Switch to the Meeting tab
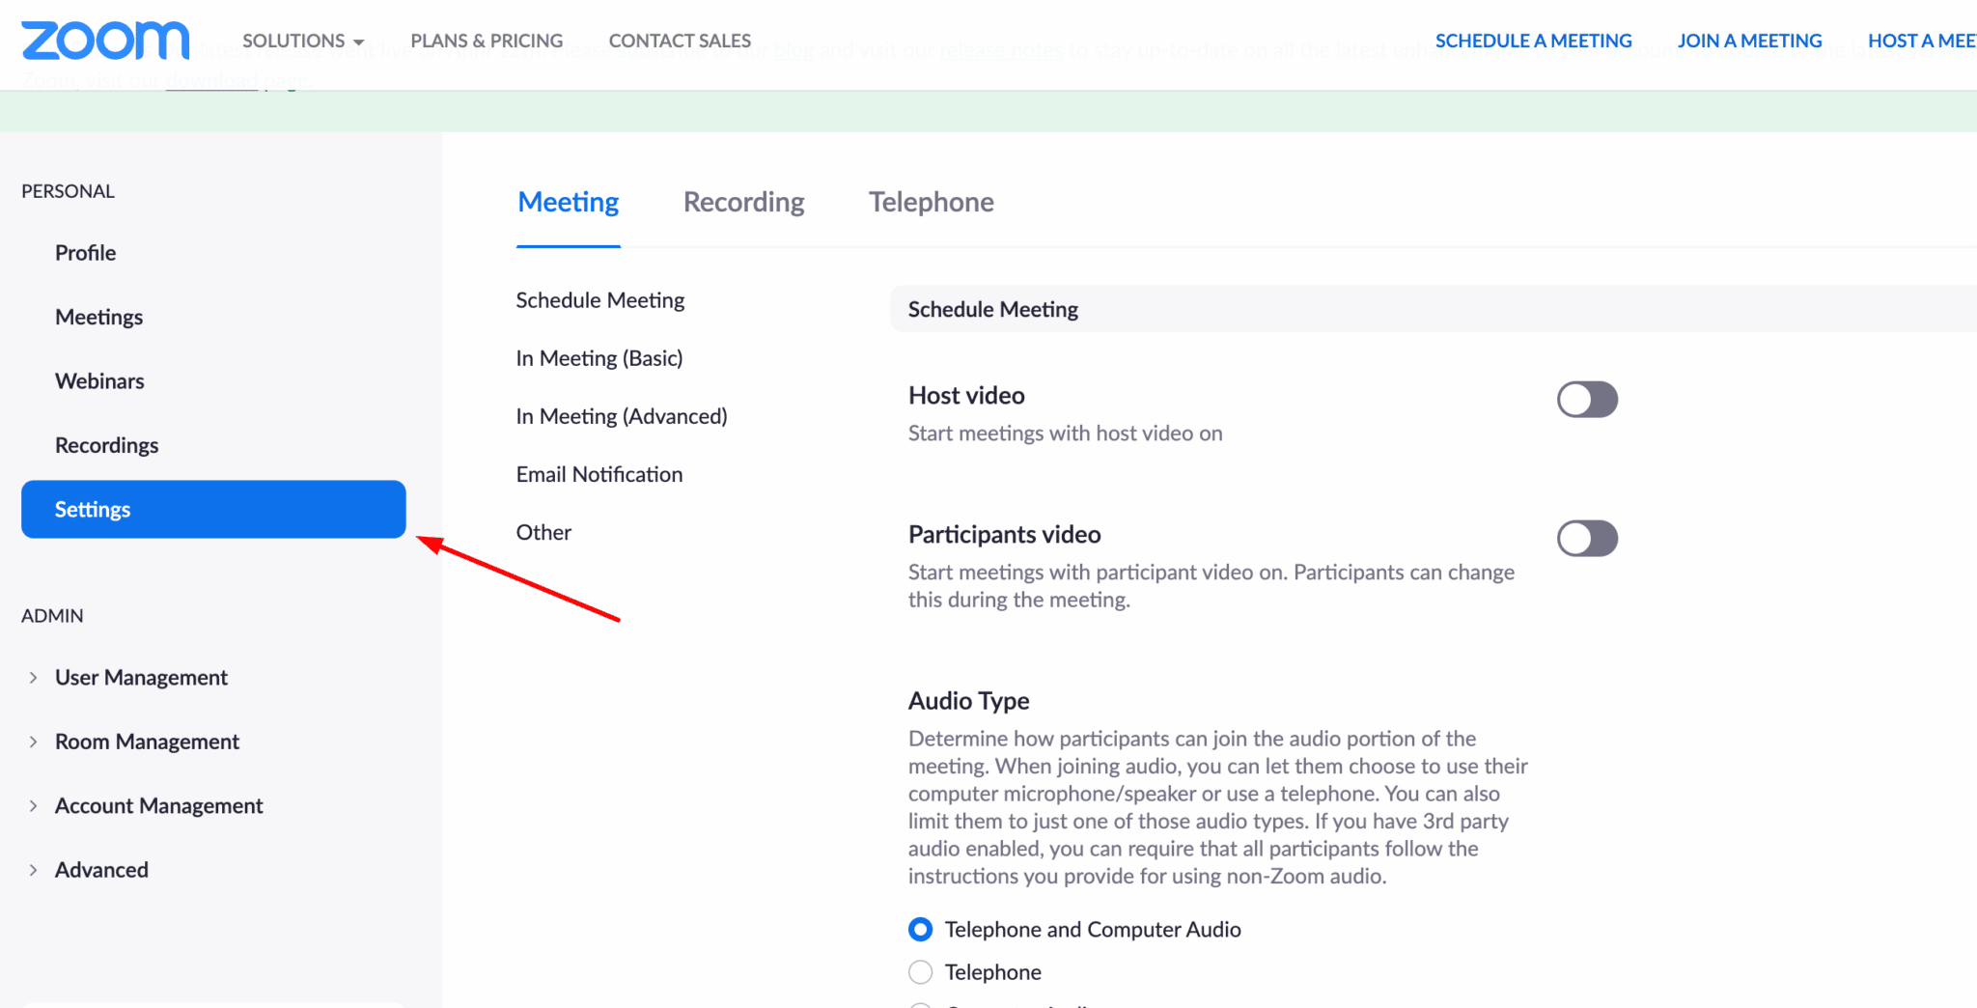 [569, 202]
